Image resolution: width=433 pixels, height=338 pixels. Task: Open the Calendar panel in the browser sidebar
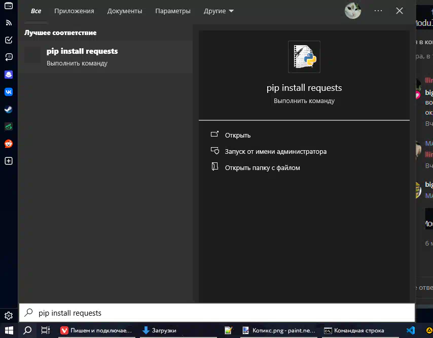pos(9,6)
